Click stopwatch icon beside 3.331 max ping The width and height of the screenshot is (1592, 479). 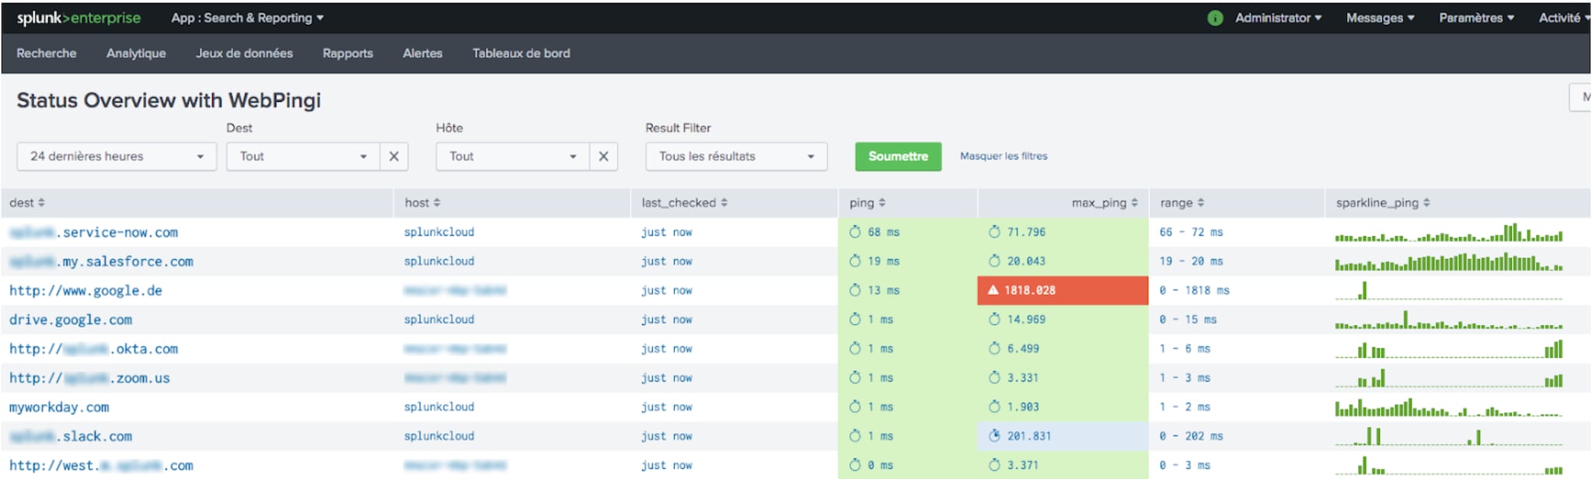(x=994, y=378)
